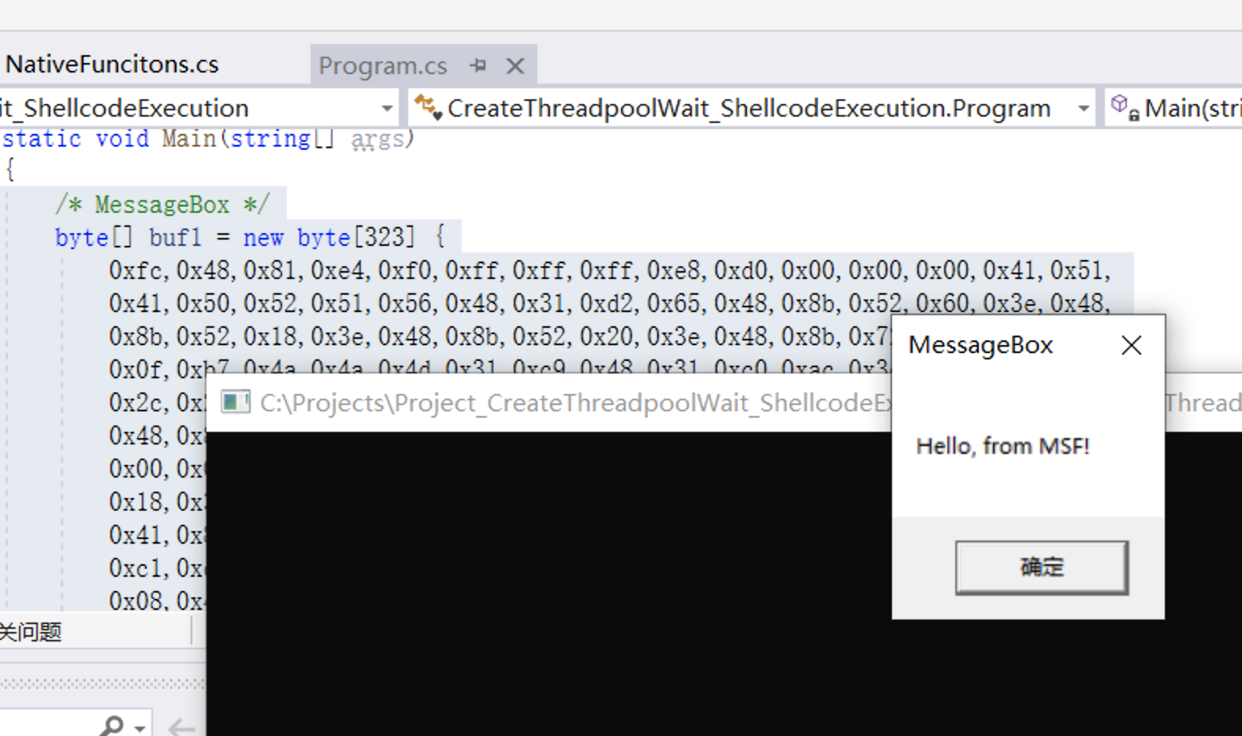Click the console window icon in its title bar
This screenshot has height=736, width=1242.
(x=235, y=402)
